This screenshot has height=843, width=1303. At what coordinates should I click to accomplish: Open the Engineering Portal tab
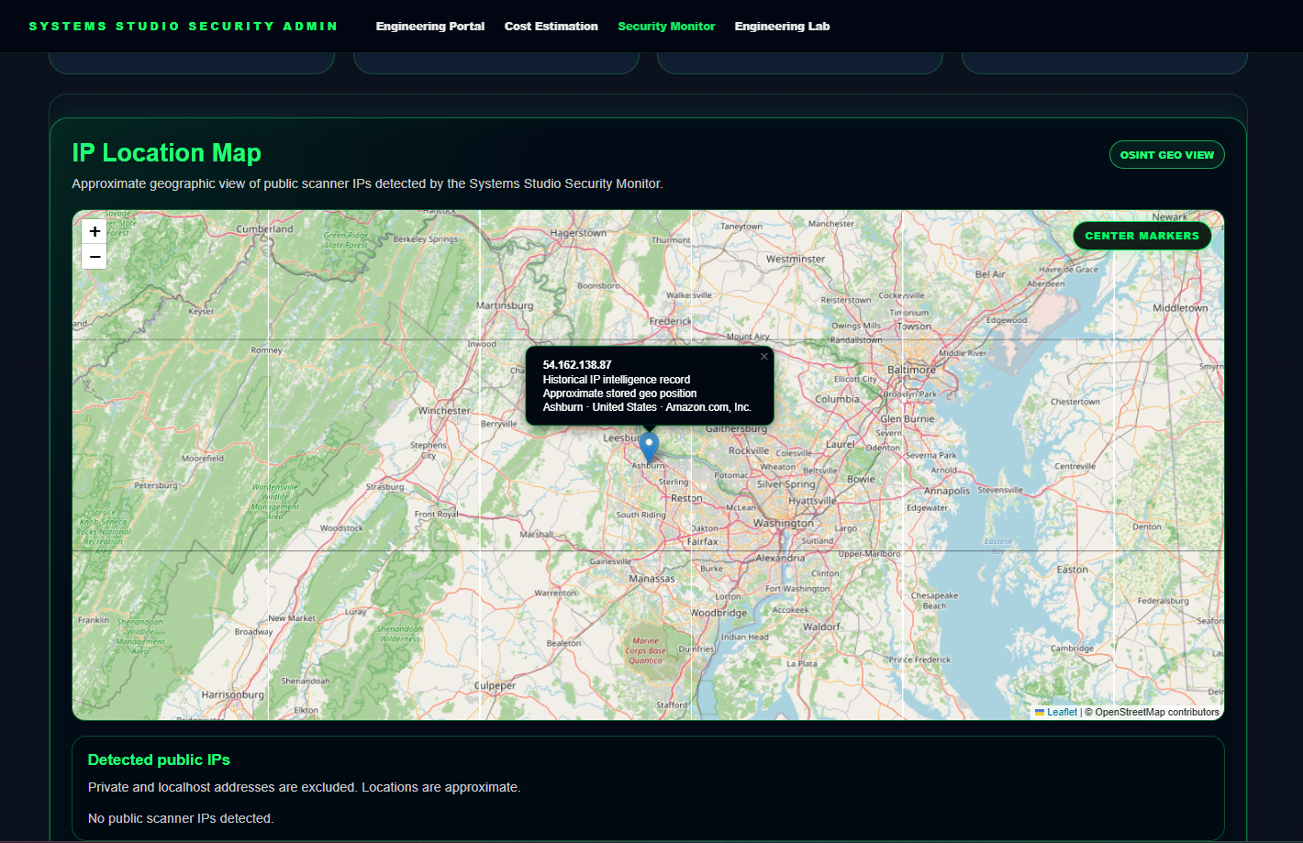tap(430, 27)
